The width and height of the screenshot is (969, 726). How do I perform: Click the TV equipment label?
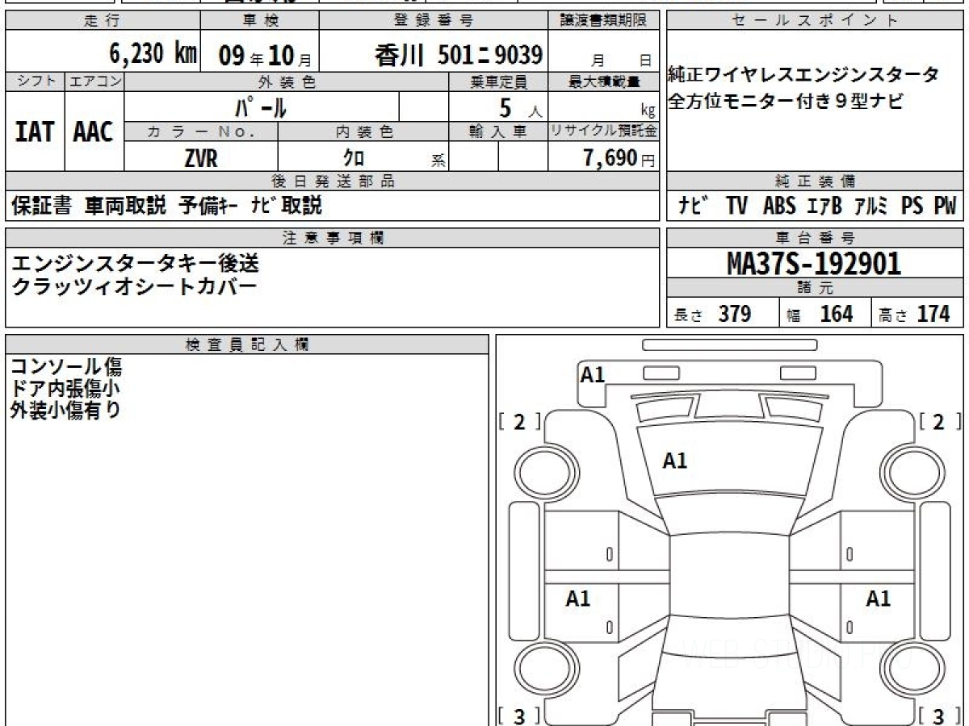click(736, 207)
